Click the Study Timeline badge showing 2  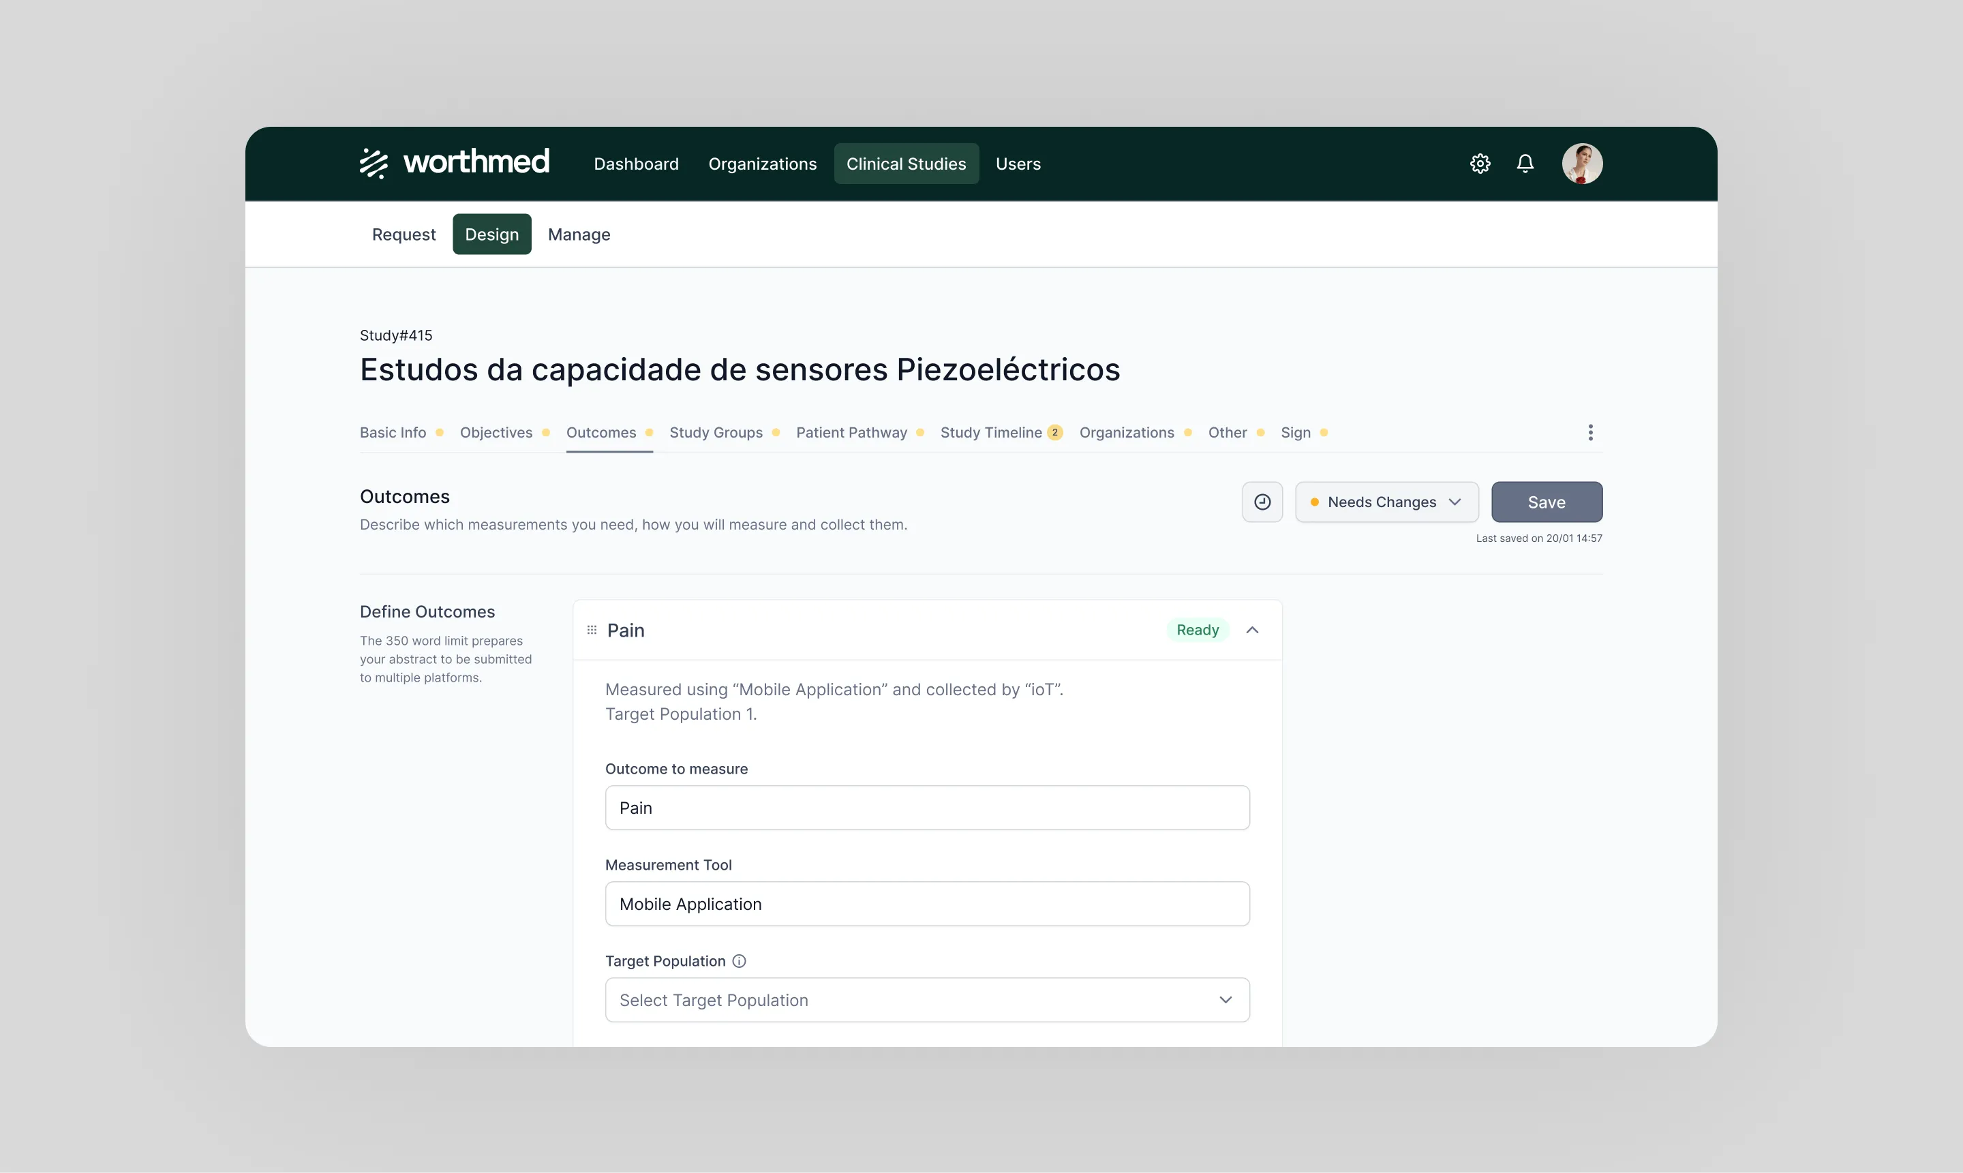coord(1054,432)
